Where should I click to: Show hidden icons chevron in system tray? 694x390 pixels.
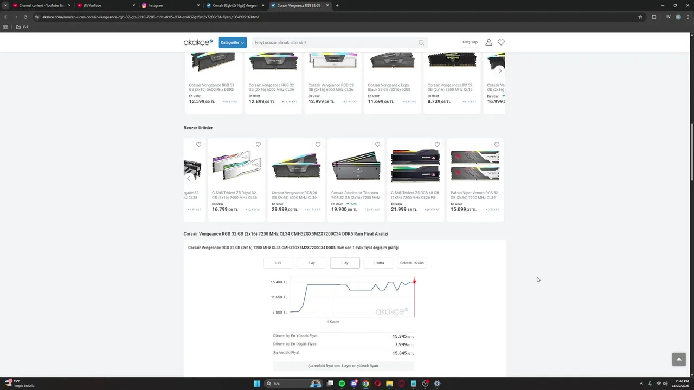641,383
